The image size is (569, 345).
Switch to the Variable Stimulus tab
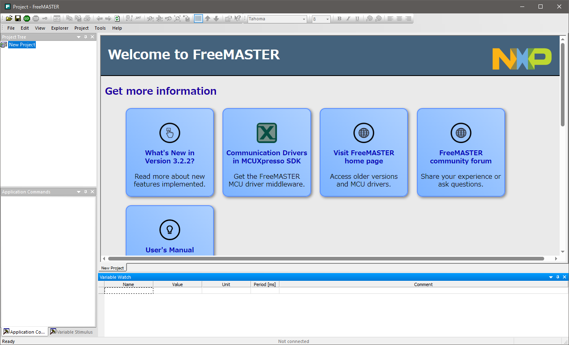tap(72, 332)
